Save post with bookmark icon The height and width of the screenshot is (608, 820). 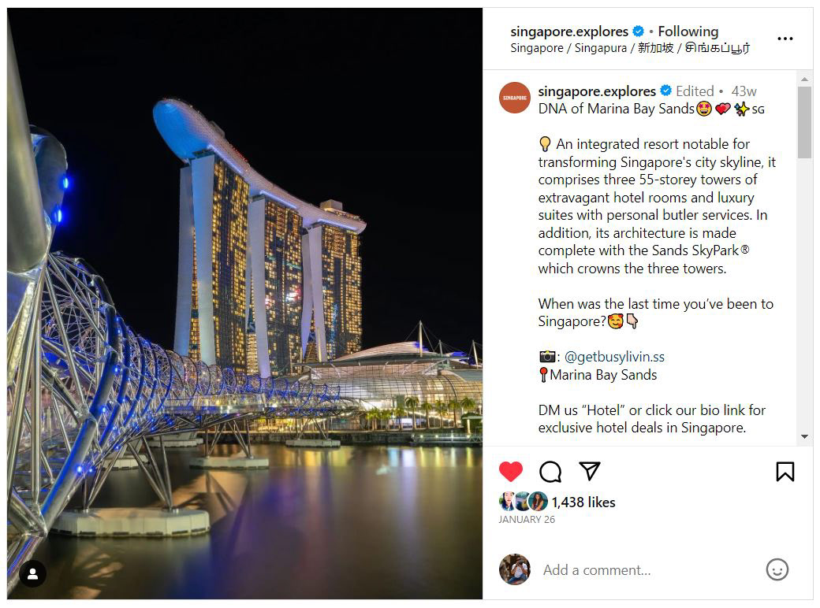[x=785, y=472]
